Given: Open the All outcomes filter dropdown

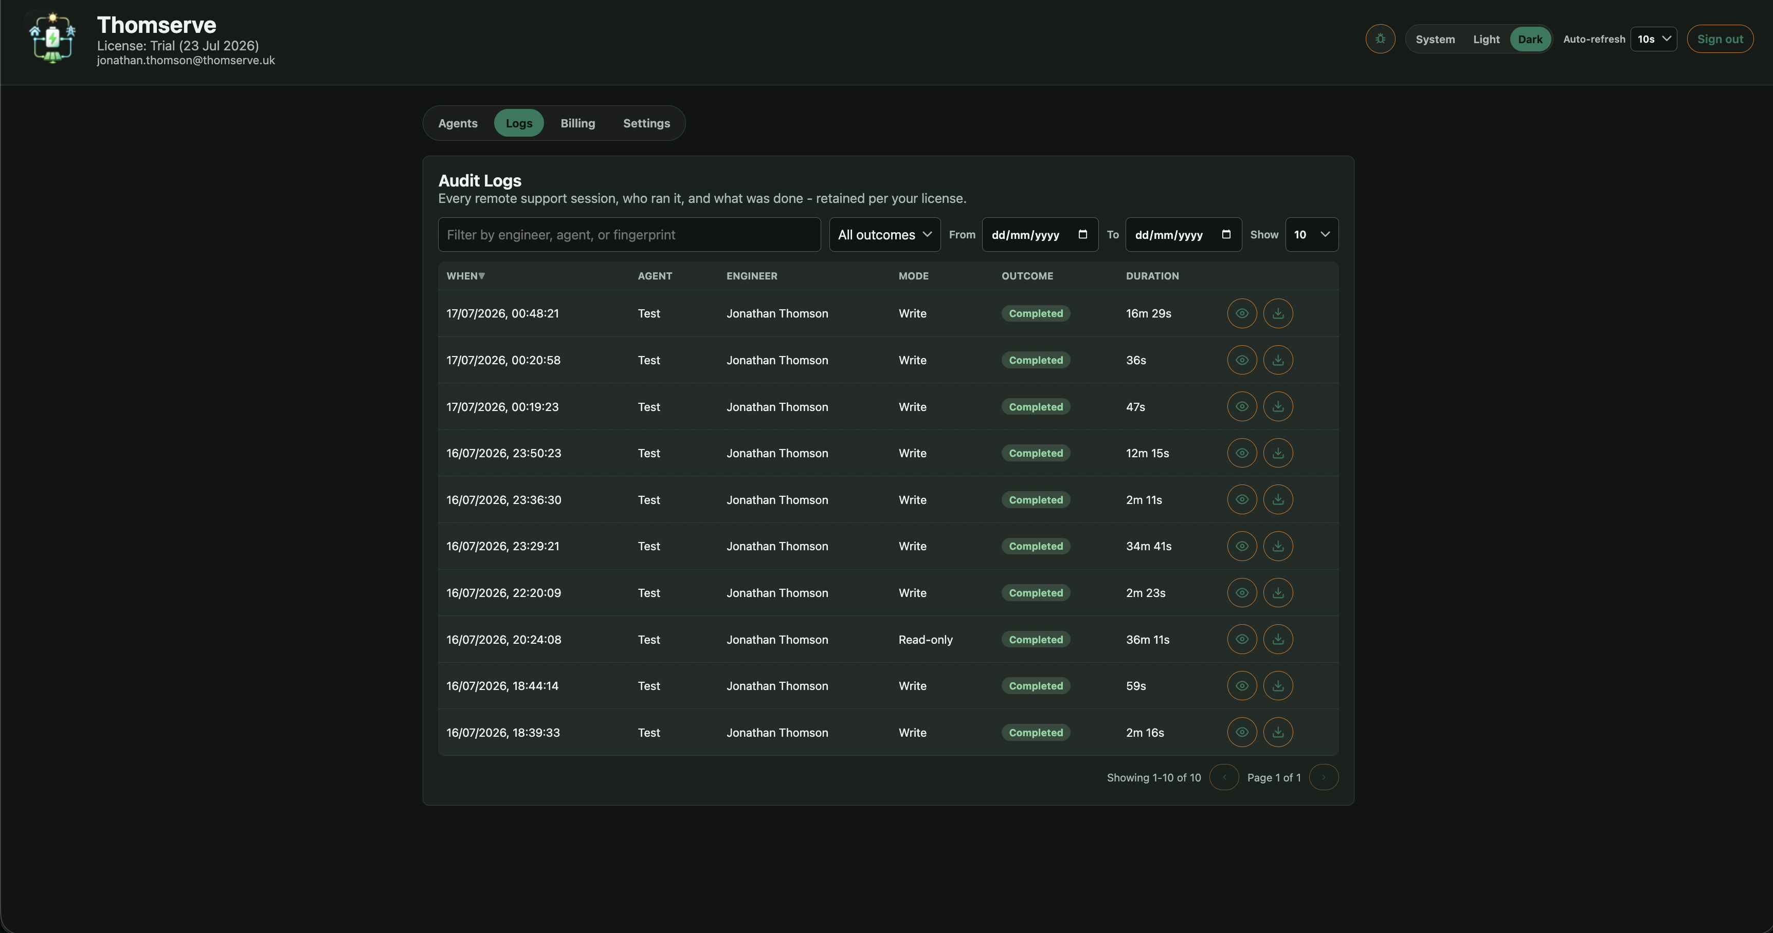Looking at the screenshot, I should (884, 234).
